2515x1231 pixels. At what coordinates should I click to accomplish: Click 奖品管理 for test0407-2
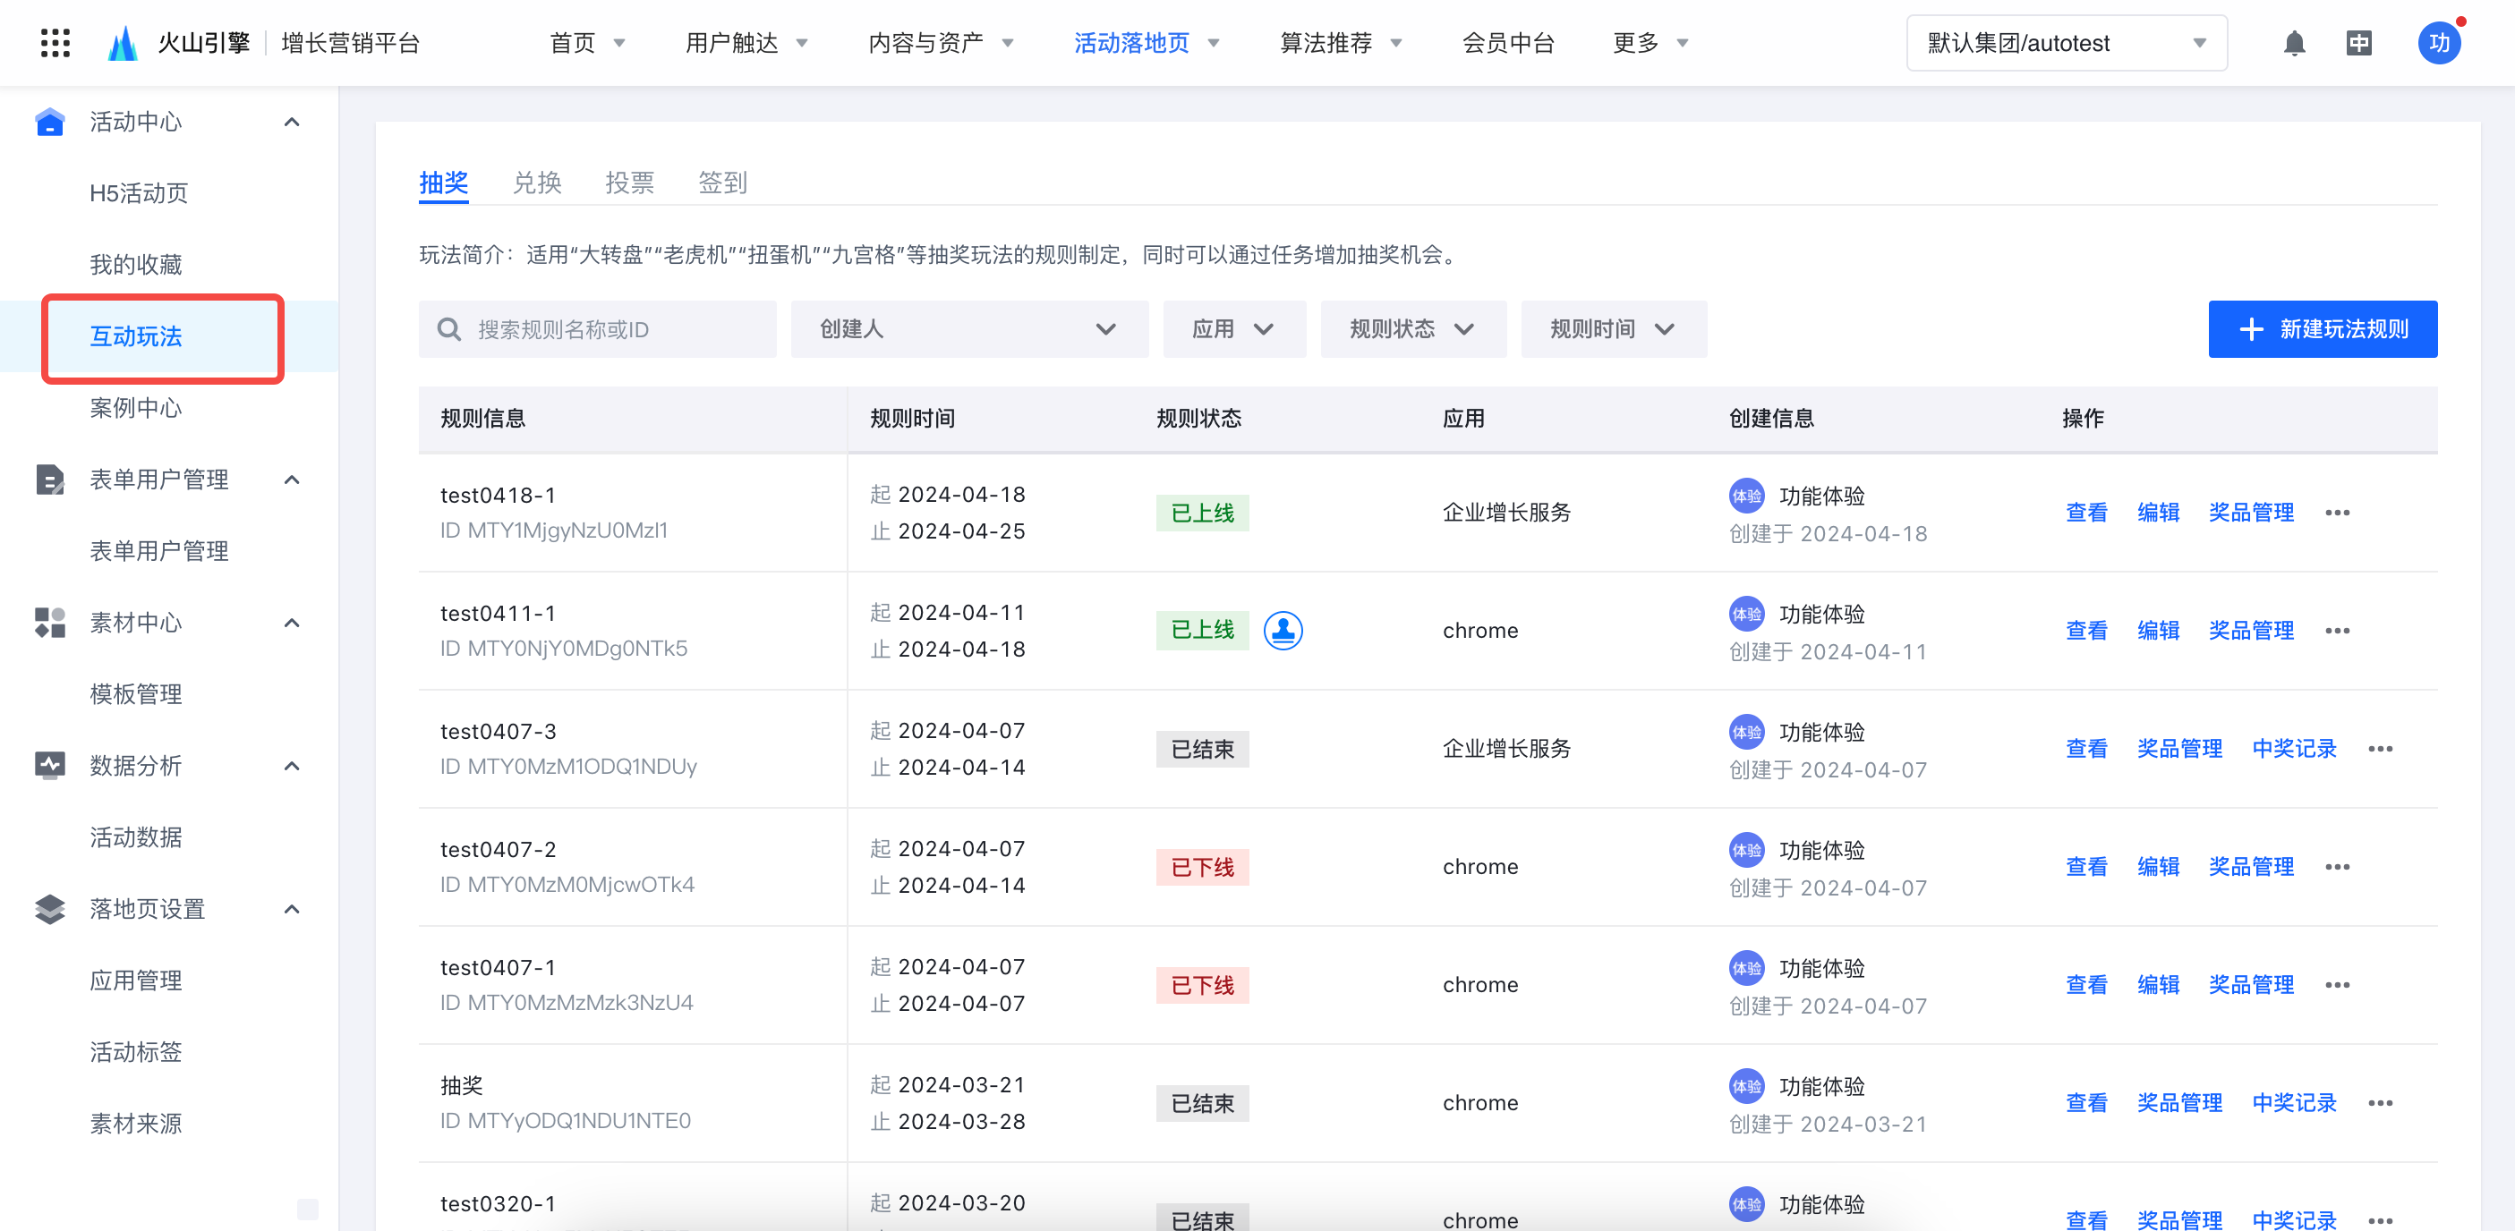2251,867
